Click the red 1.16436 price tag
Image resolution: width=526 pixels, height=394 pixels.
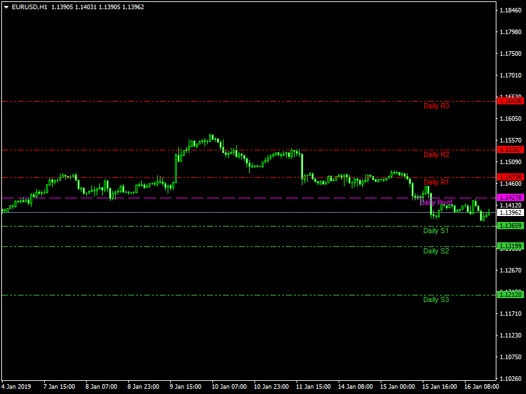point(511,101)
